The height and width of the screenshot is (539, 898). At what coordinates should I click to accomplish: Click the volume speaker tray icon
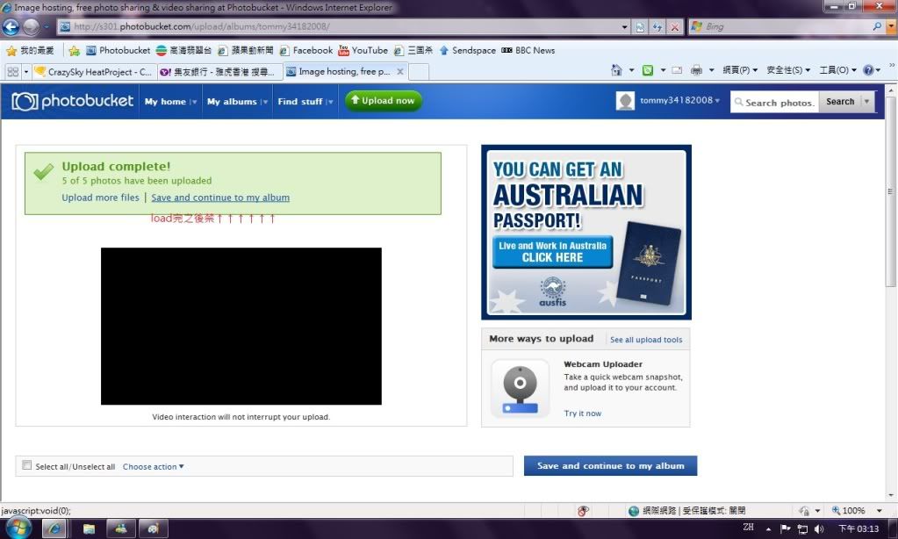[819, 528]
